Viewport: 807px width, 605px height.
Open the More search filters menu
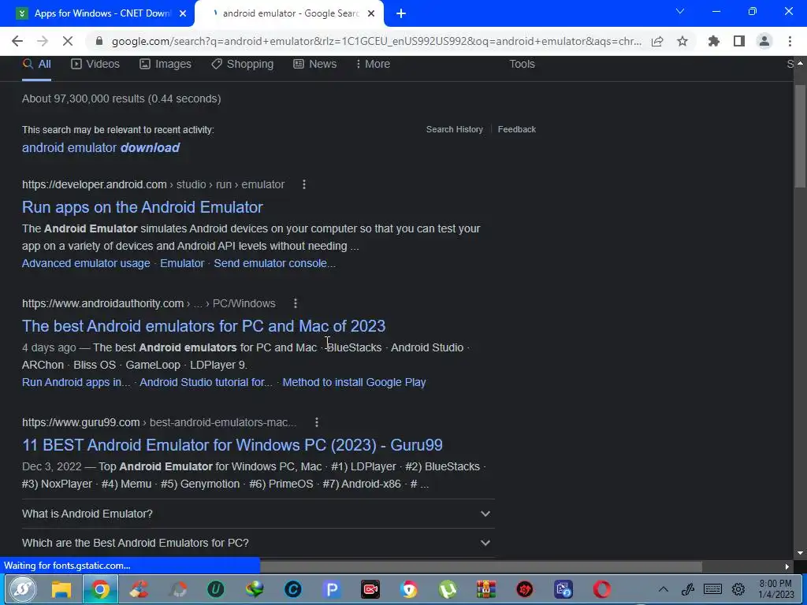(x=373, y=64)
